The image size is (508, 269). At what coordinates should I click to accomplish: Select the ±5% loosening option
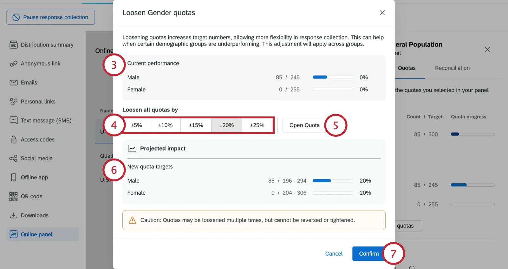[136, 125]
